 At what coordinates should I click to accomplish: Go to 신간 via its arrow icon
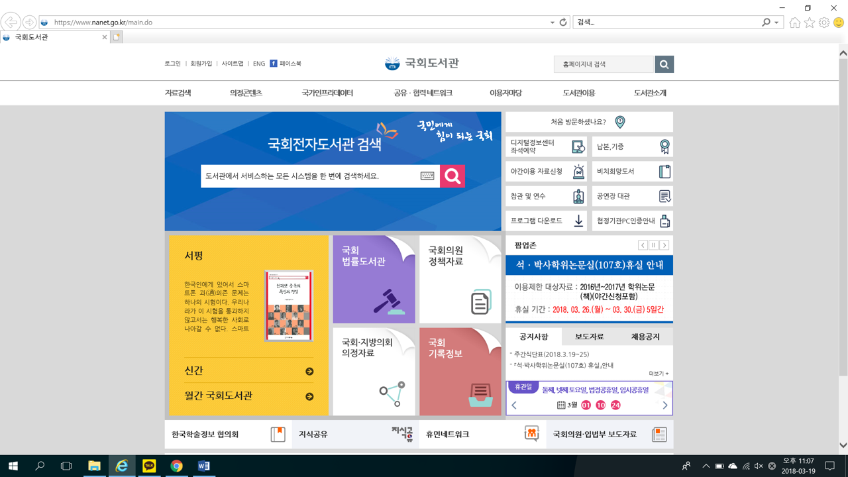309,372
